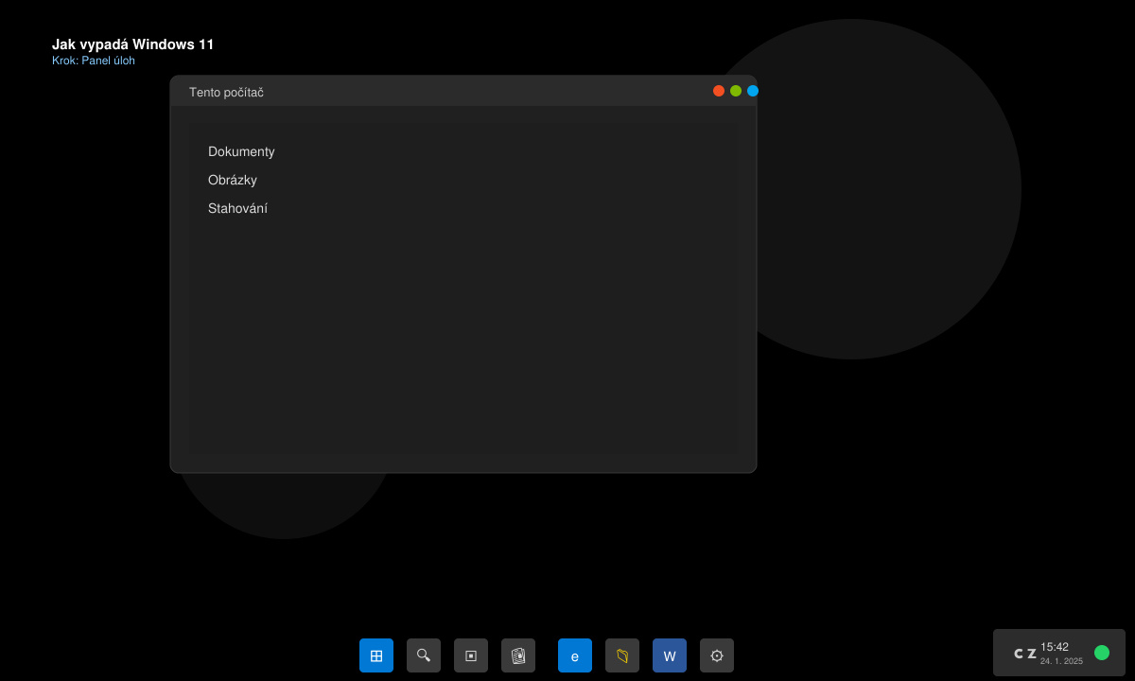Screen dimensions: 1135x681
Task: Click the blue dot in the window title bar
Action: pyautogui.click(x=753, y=91)
